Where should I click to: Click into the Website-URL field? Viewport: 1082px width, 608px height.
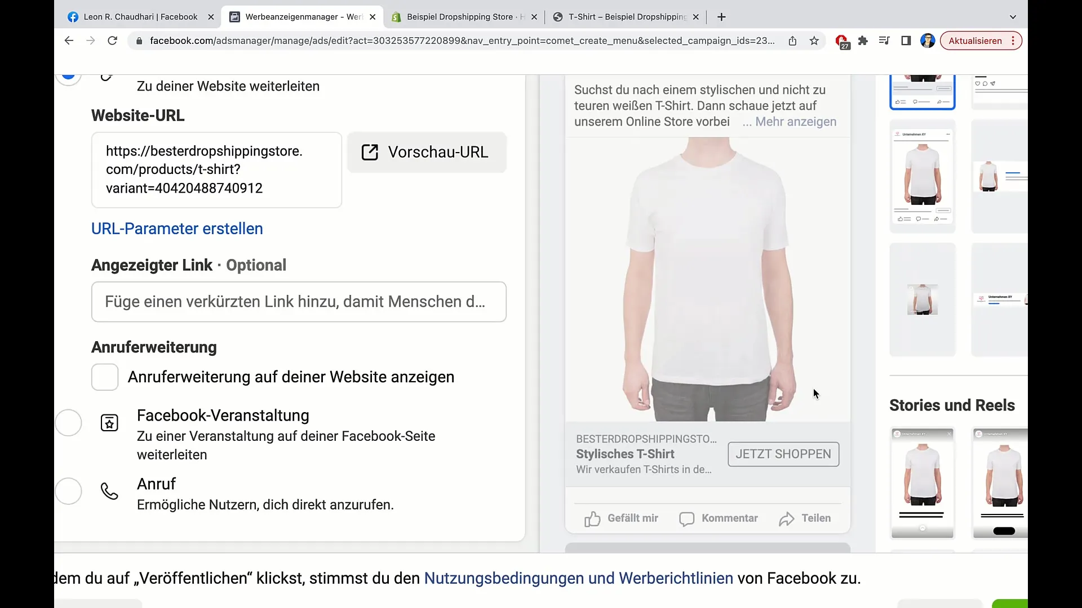[x=216, y=170]
